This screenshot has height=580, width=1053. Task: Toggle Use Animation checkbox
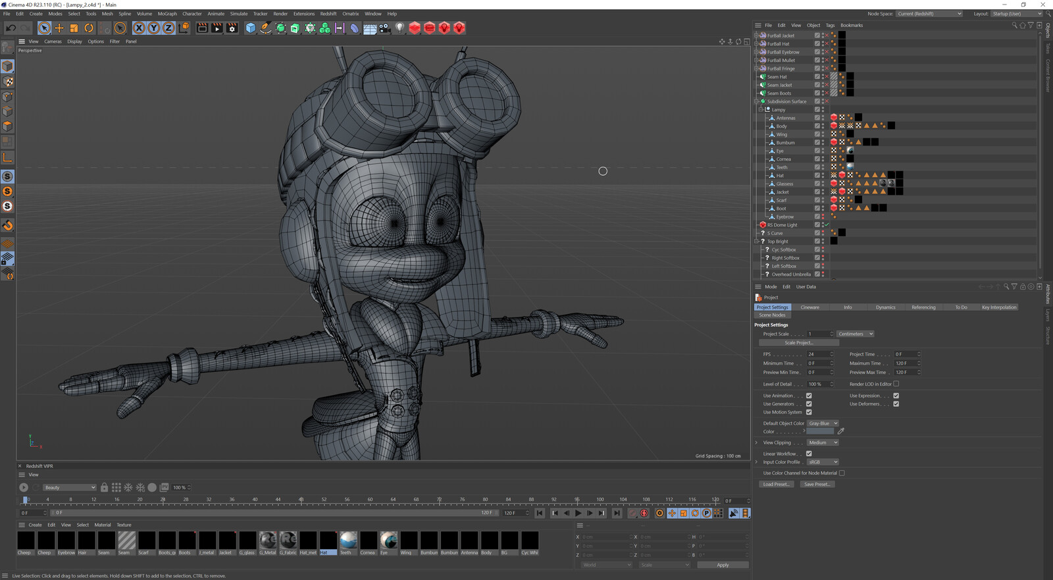point(809,396)
